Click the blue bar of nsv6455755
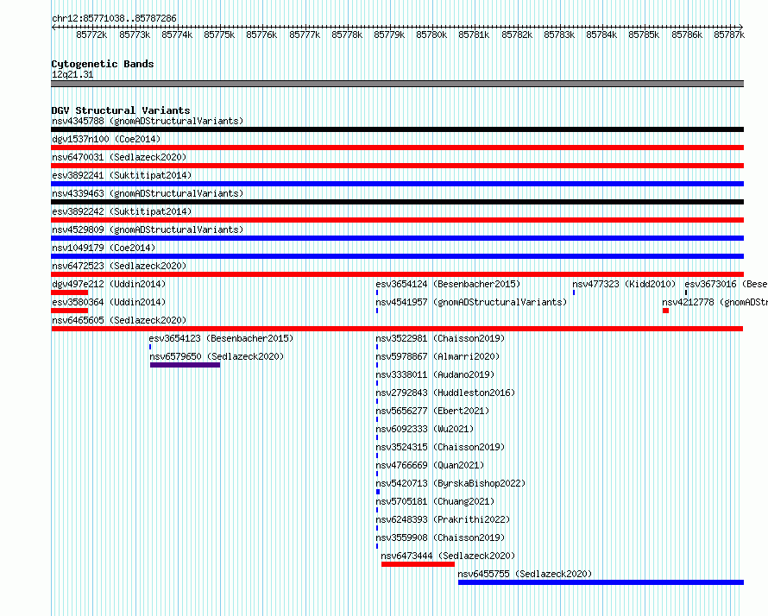Image resolution: width=768 pixels, height=616 pixels. tap(601, 582)
